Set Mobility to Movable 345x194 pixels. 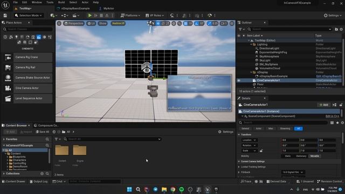click(315, 156)
